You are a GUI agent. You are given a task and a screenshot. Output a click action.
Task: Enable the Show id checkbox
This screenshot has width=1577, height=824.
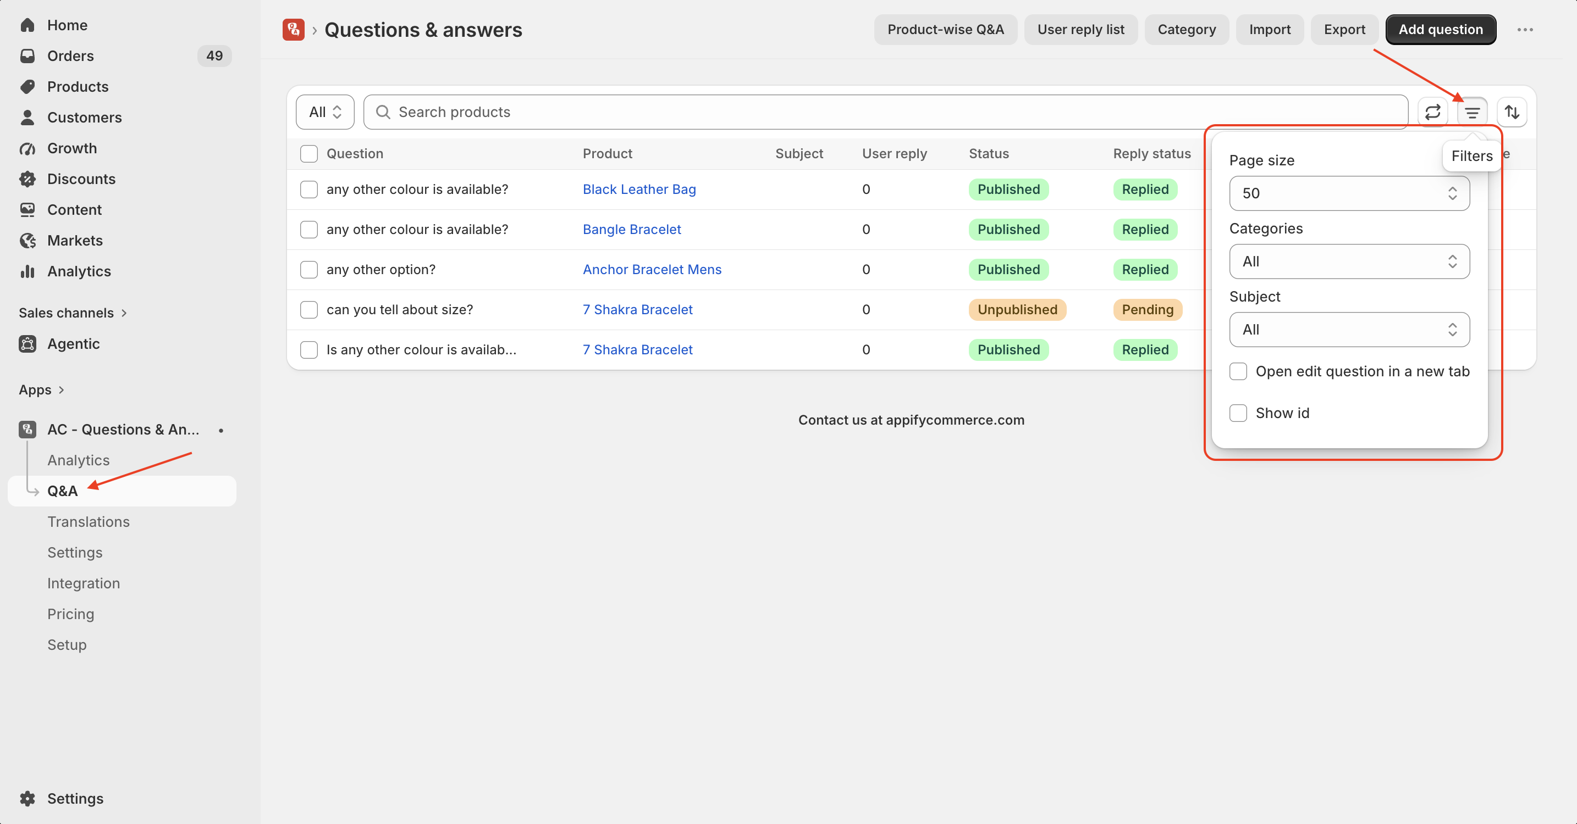(1238, 413)
